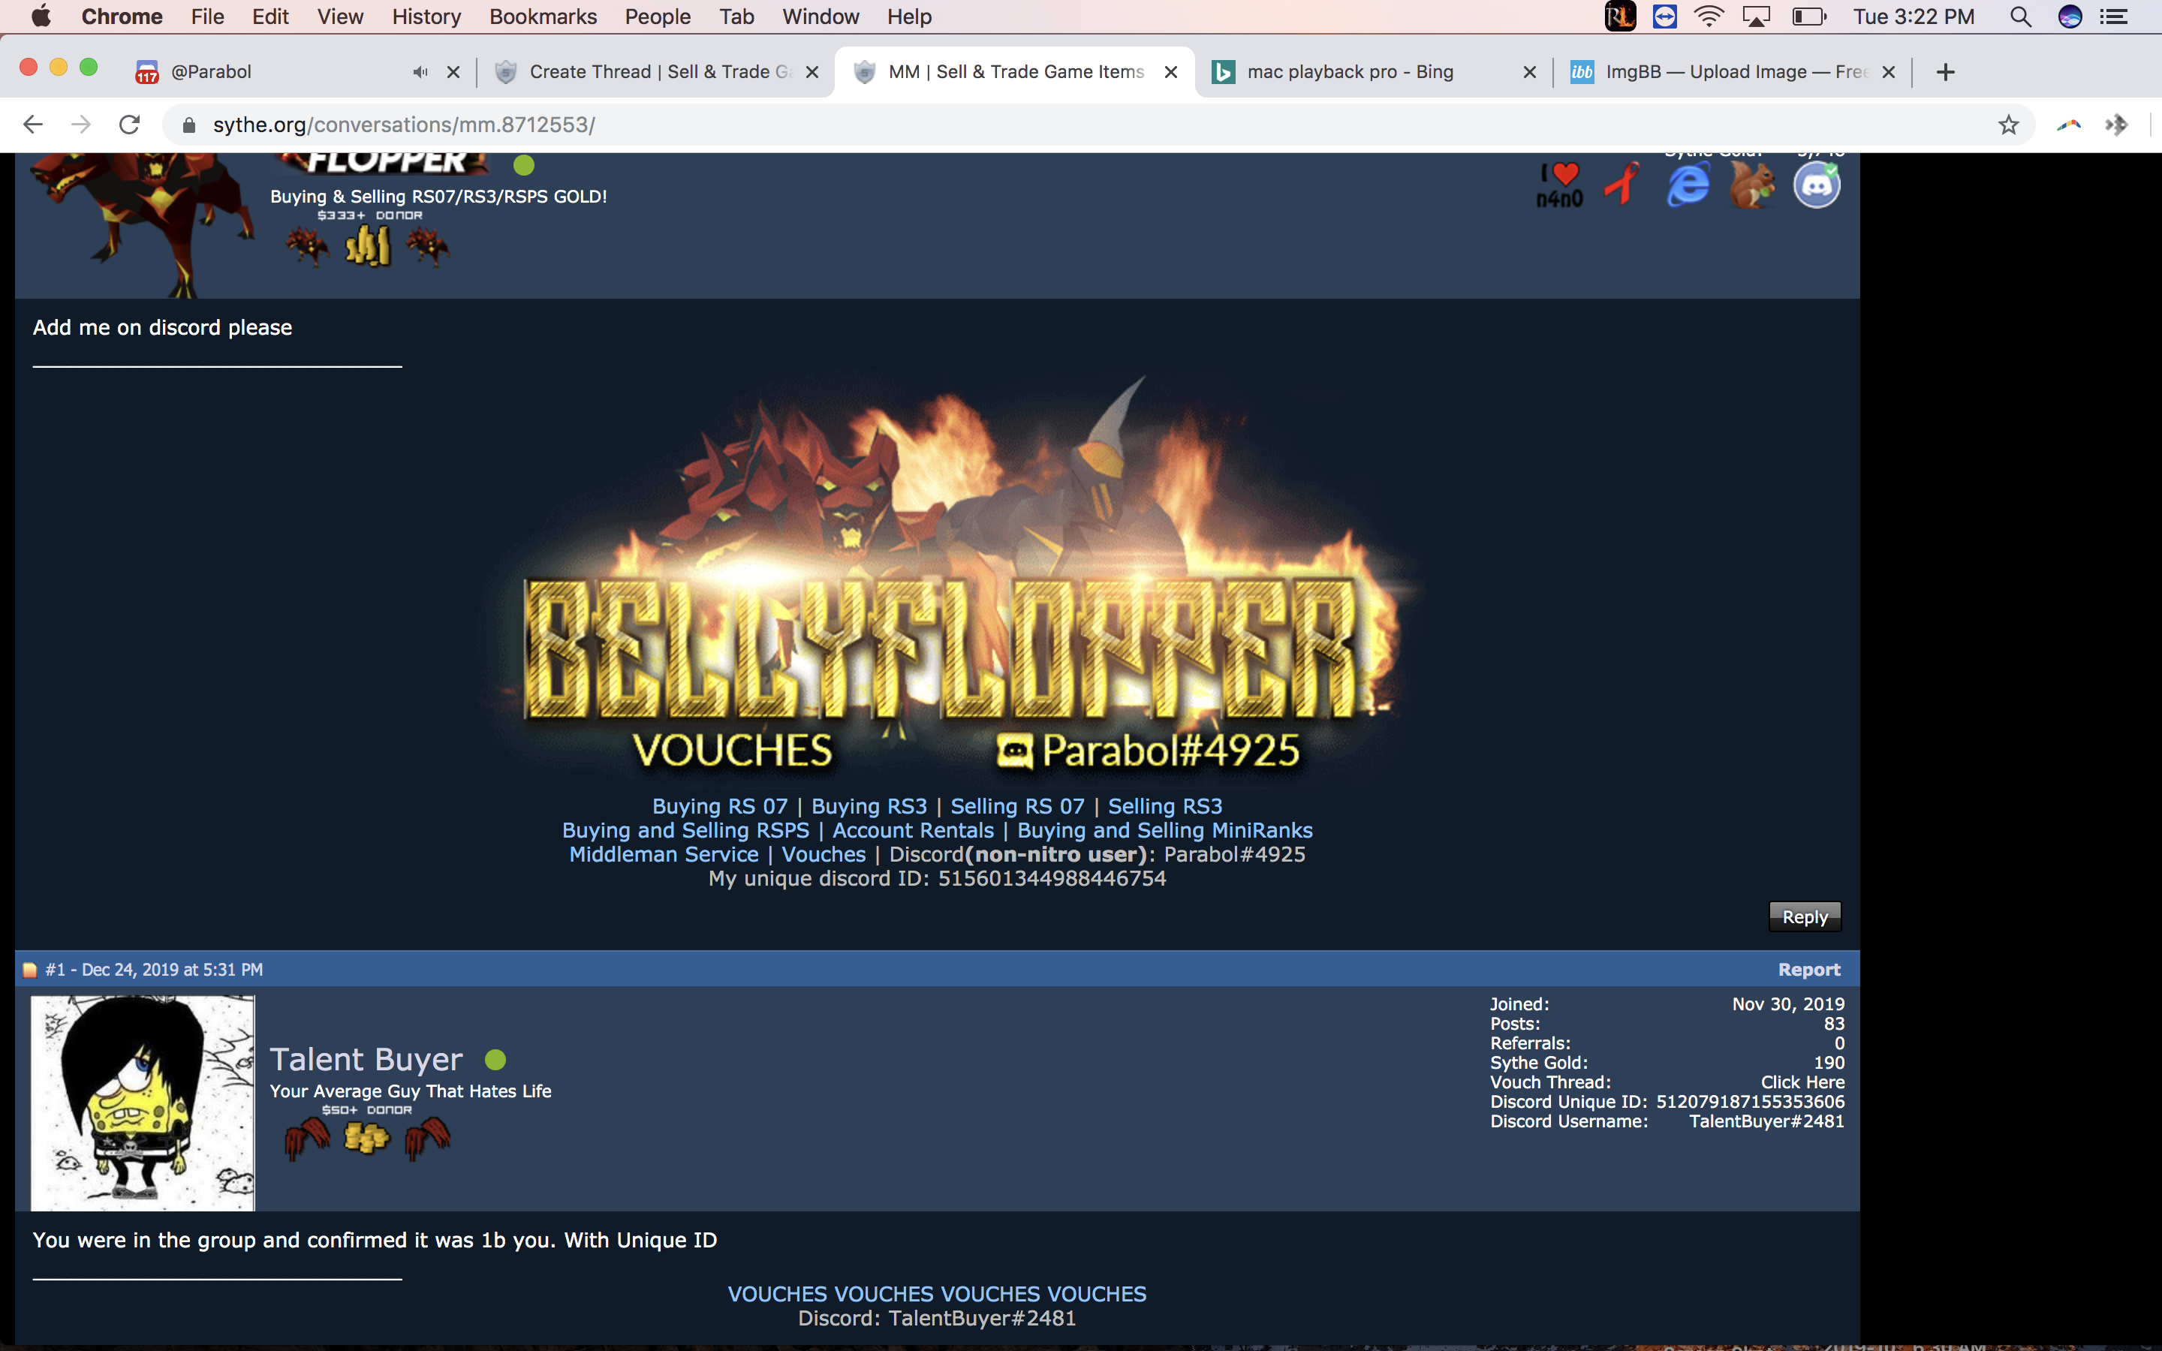2162x1351 pixels.
Task: Open the Edit menu
Action: 269,16
